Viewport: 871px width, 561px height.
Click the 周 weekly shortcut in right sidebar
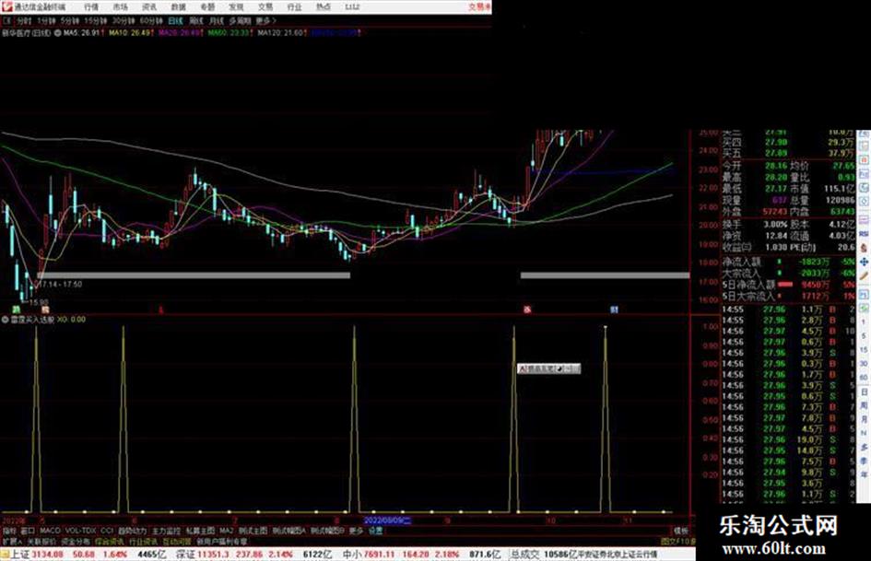(864, 406)
